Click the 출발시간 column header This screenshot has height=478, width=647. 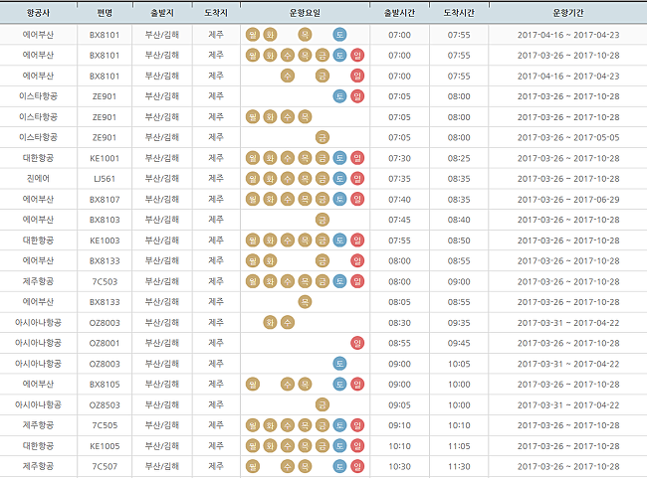click(399, 13)
